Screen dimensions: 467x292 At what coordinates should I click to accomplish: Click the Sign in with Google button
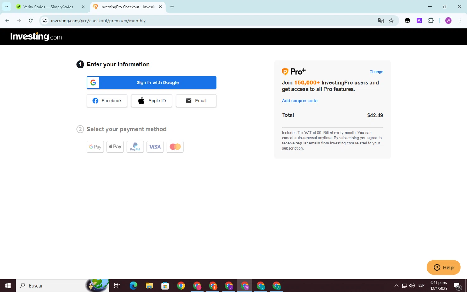click(x=151, y=82)
